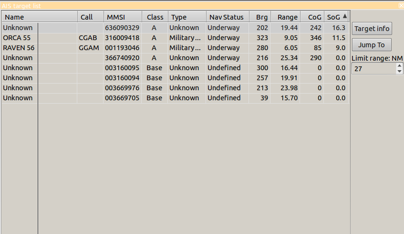This screenshot has width=404, height=234.
Task: Sort targets by MMSI column header
Action: 122,17
